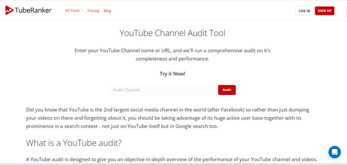Image resolution: width=347 pixels, height=165 pixels.
Task: Click the 'What is a YouTube audit?' heading
Action: (74, 143)
